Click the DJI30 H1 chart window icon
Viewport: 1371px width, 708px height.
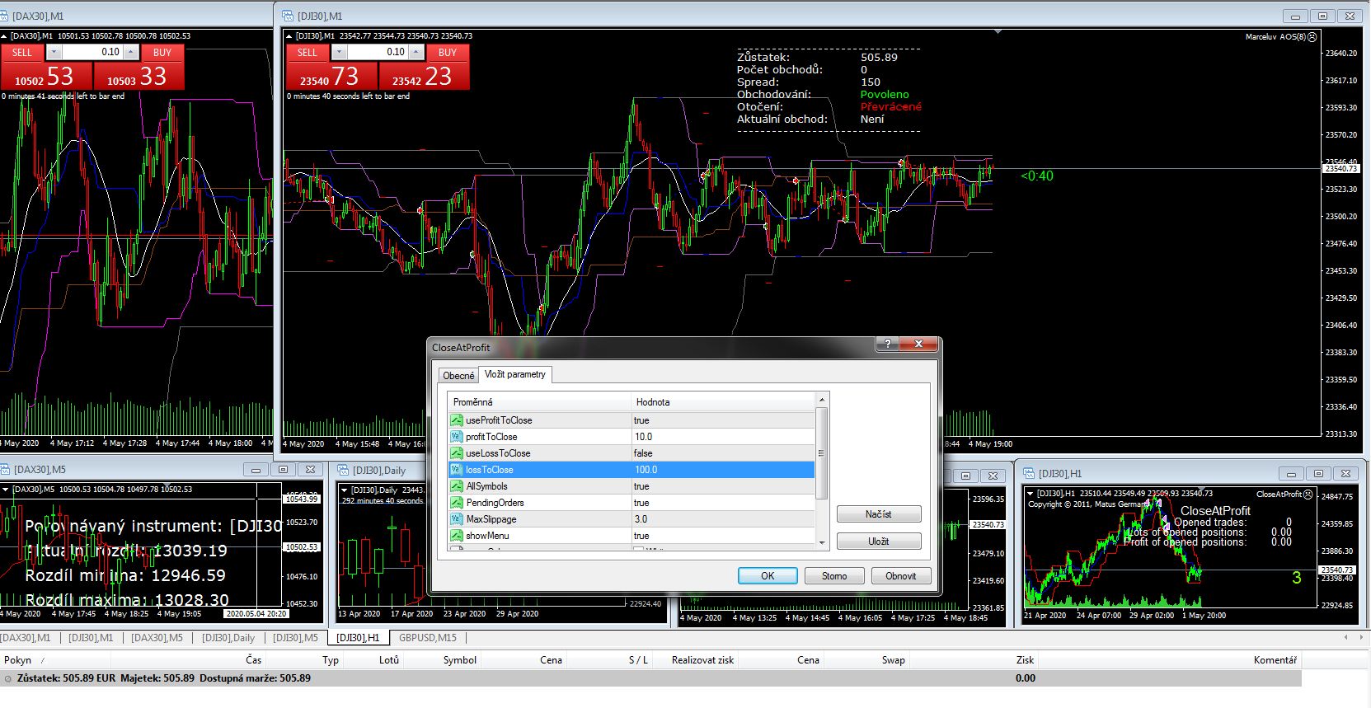coord(1029,473)
